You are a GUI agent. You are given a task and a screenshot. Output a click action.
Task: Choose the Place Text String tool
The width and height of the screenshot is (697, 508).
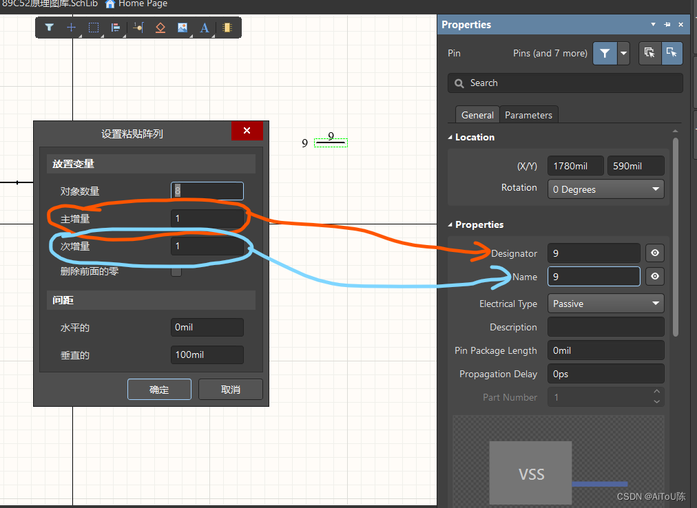(205, 28)
